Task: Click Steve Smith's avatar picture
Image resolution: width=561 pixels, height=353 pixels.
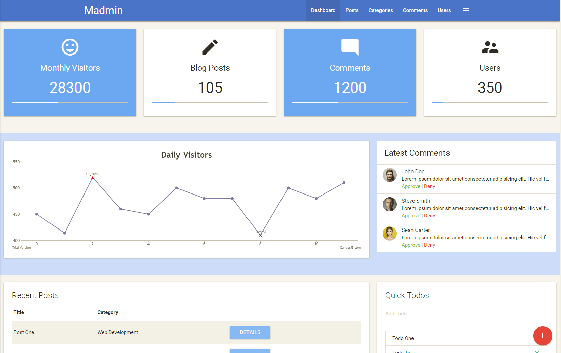Action: pyautogui.click(x=390, y=204)
